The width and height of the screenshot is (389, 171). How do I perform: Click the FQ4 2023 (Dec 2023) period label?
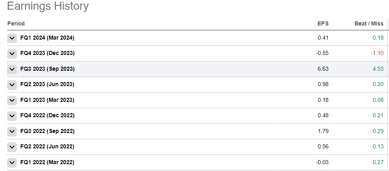47,53
